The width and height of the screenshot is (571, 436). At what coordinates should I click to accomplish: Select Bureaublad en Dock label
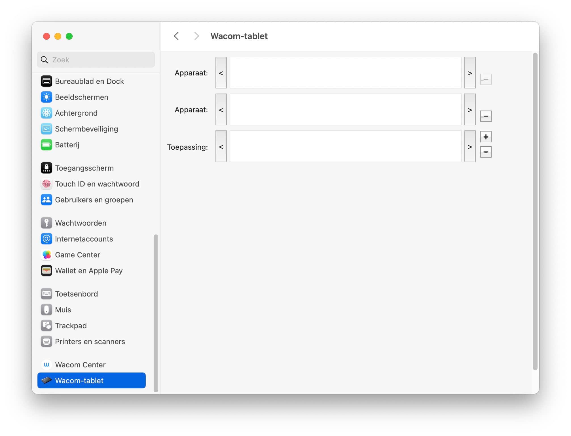(x=90, y=81)
